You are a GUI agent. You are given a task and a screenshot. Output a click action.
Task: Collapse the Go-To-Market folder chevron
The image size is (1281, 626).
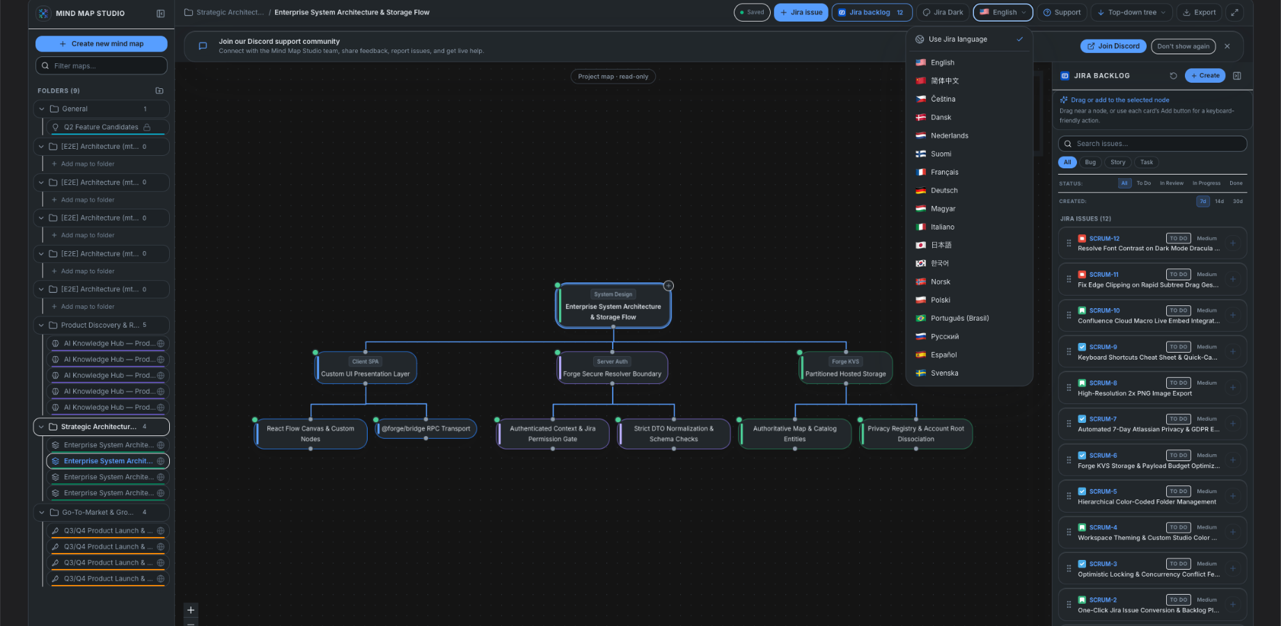click(42, 513)
